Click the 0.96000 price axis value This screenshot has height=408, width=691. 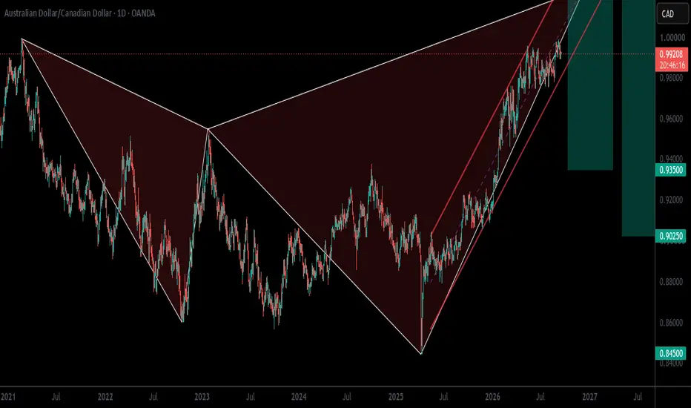point(672,119)
